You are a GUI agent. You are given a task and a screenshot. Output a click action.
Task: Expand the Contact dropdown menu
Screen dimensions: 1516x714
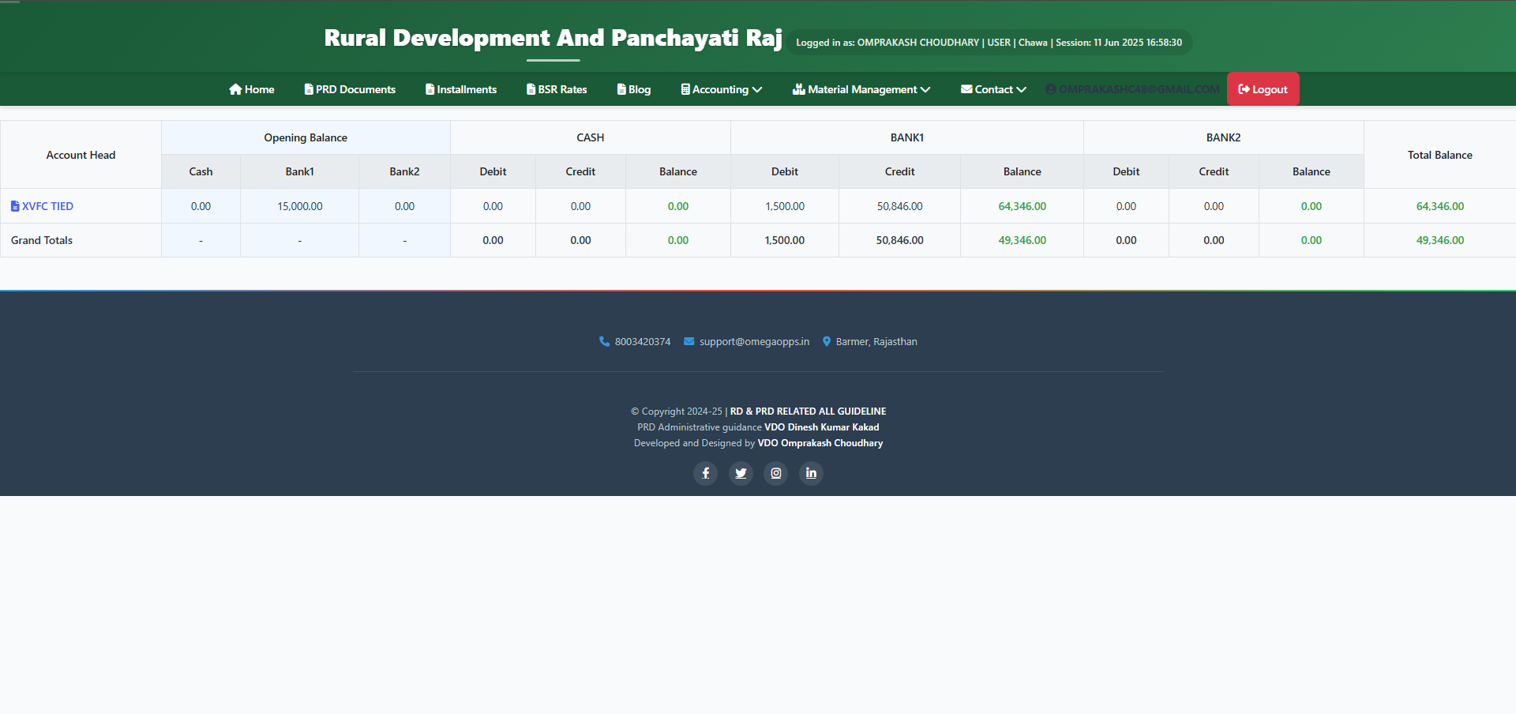(x=993, y=89)
